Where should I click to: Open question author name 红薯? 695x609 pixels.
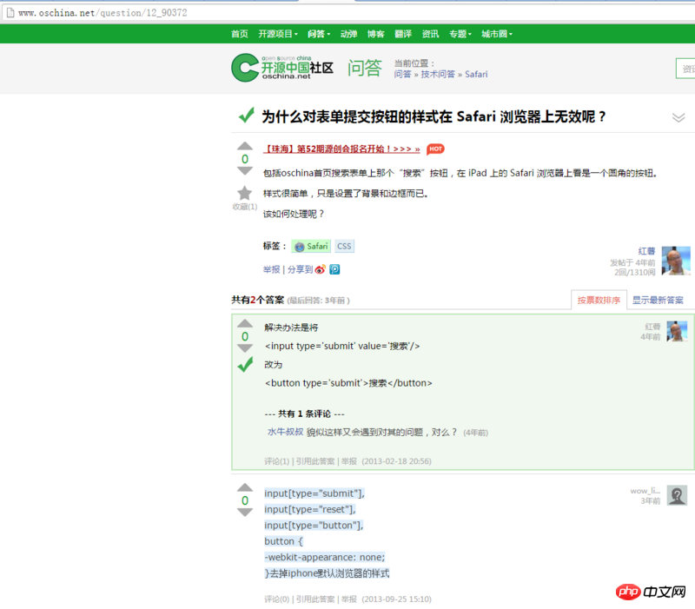coord(646,251)
